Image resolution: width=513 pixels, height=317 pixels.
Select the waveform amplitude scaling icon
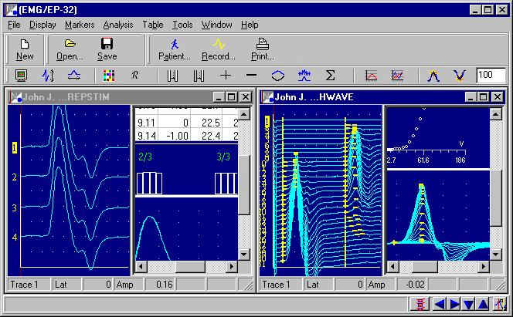click(x=48, y=76)
